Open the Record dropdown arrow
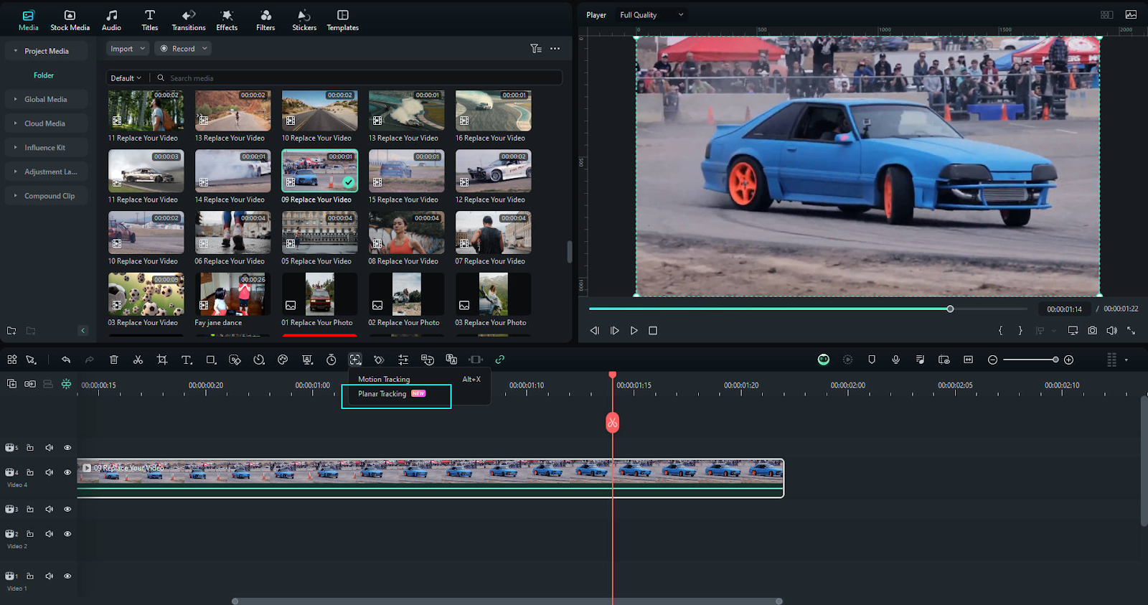This screenshot has width=1148, height=605. click(x=204, y=49)
